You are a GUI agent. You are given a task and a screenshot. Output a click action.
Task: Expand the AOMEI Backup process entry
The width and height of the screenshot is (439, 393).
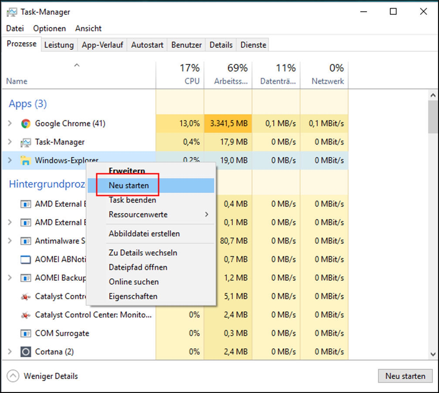point(10,278)
